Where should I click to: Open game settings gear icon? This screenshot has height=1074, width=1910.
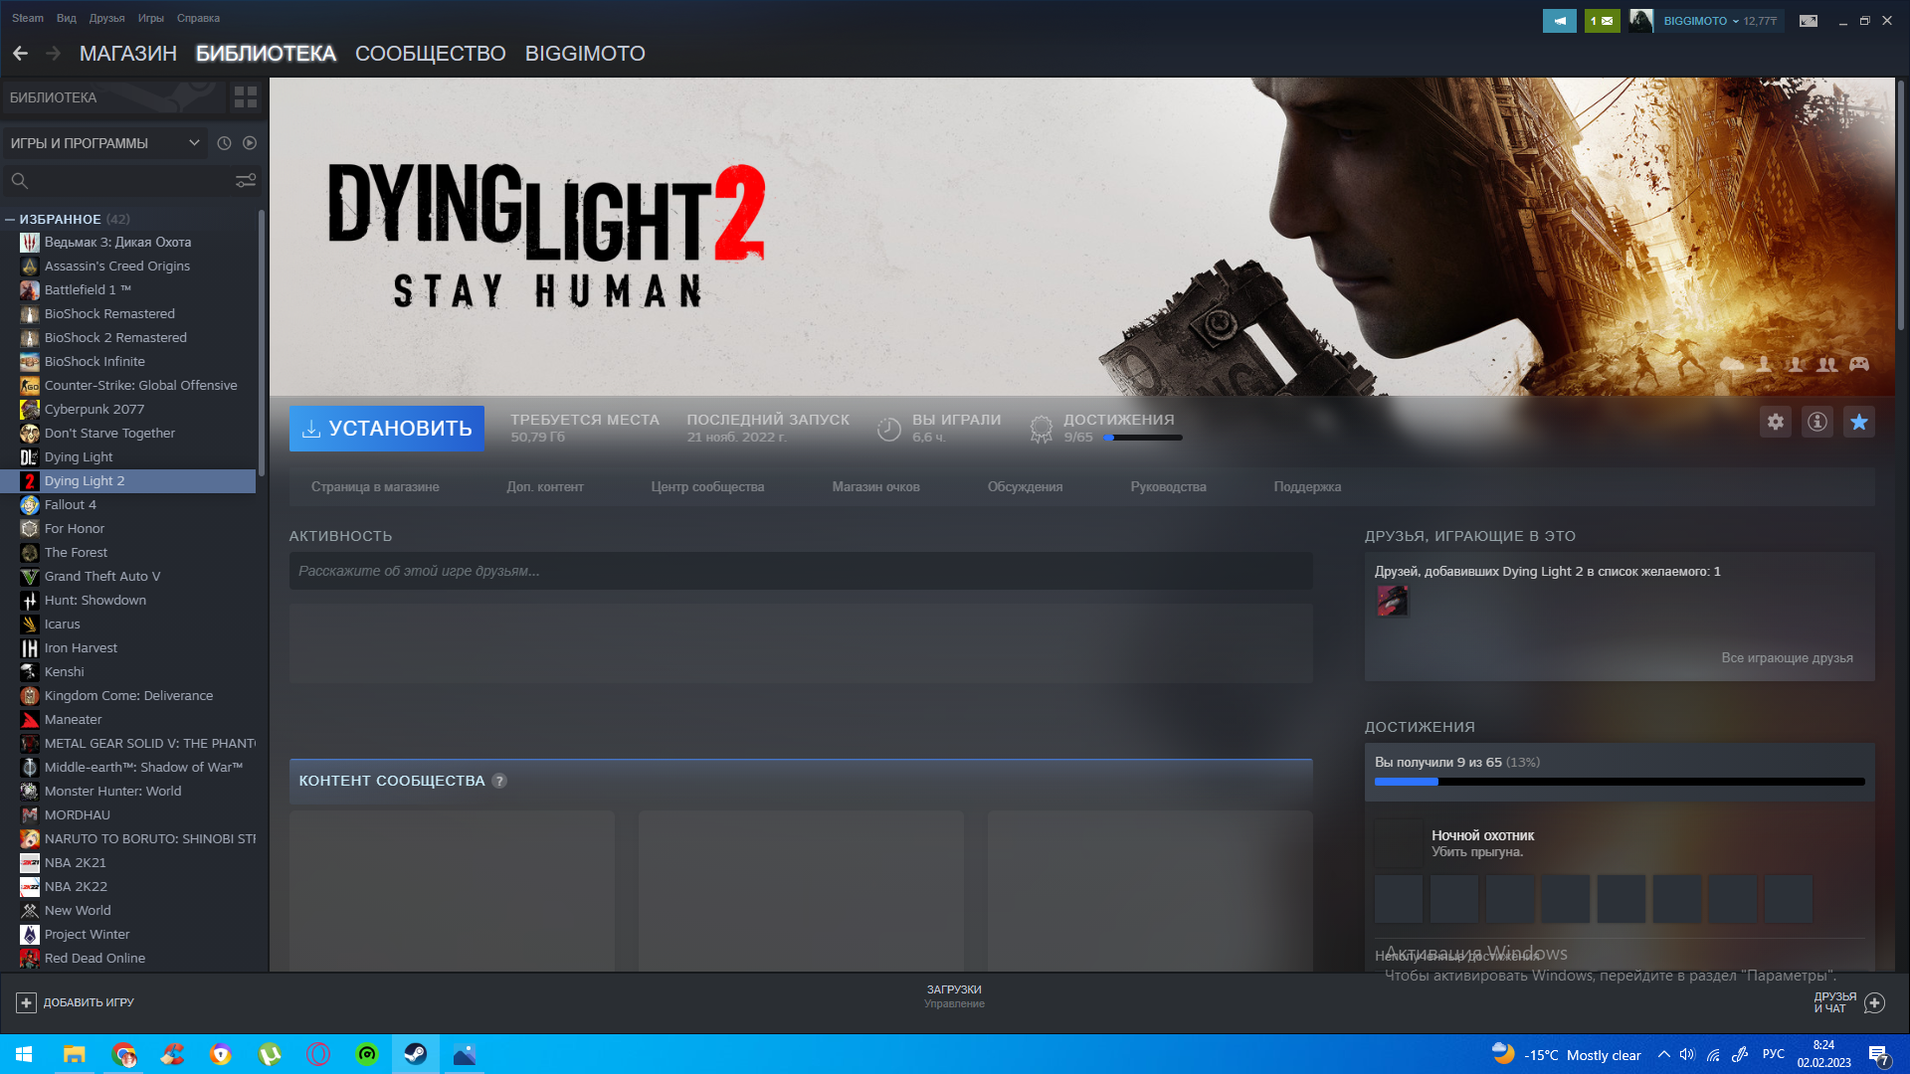(x=1776, y=422)
